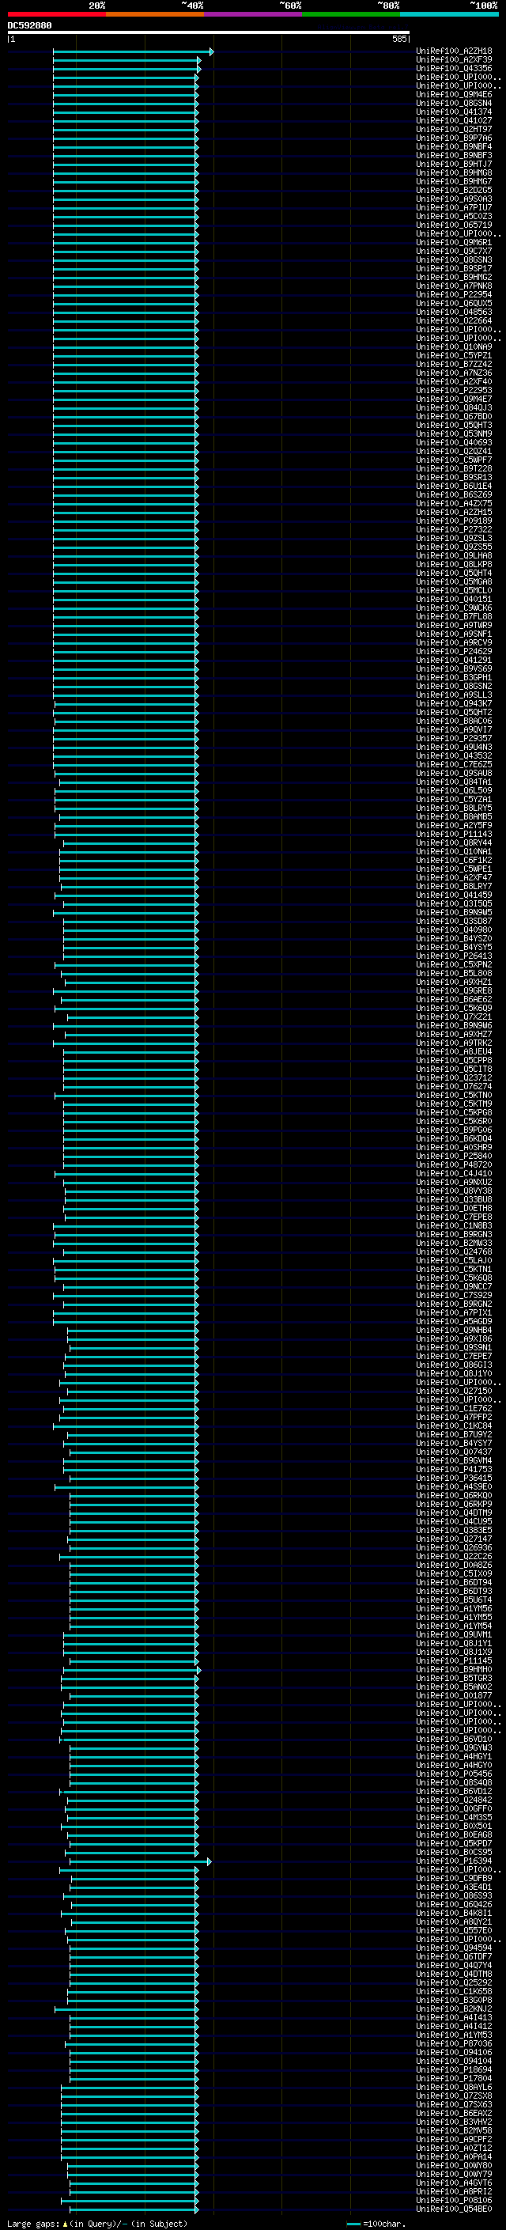Select hit UniRef100_B9NBF4

pos(454,147)
